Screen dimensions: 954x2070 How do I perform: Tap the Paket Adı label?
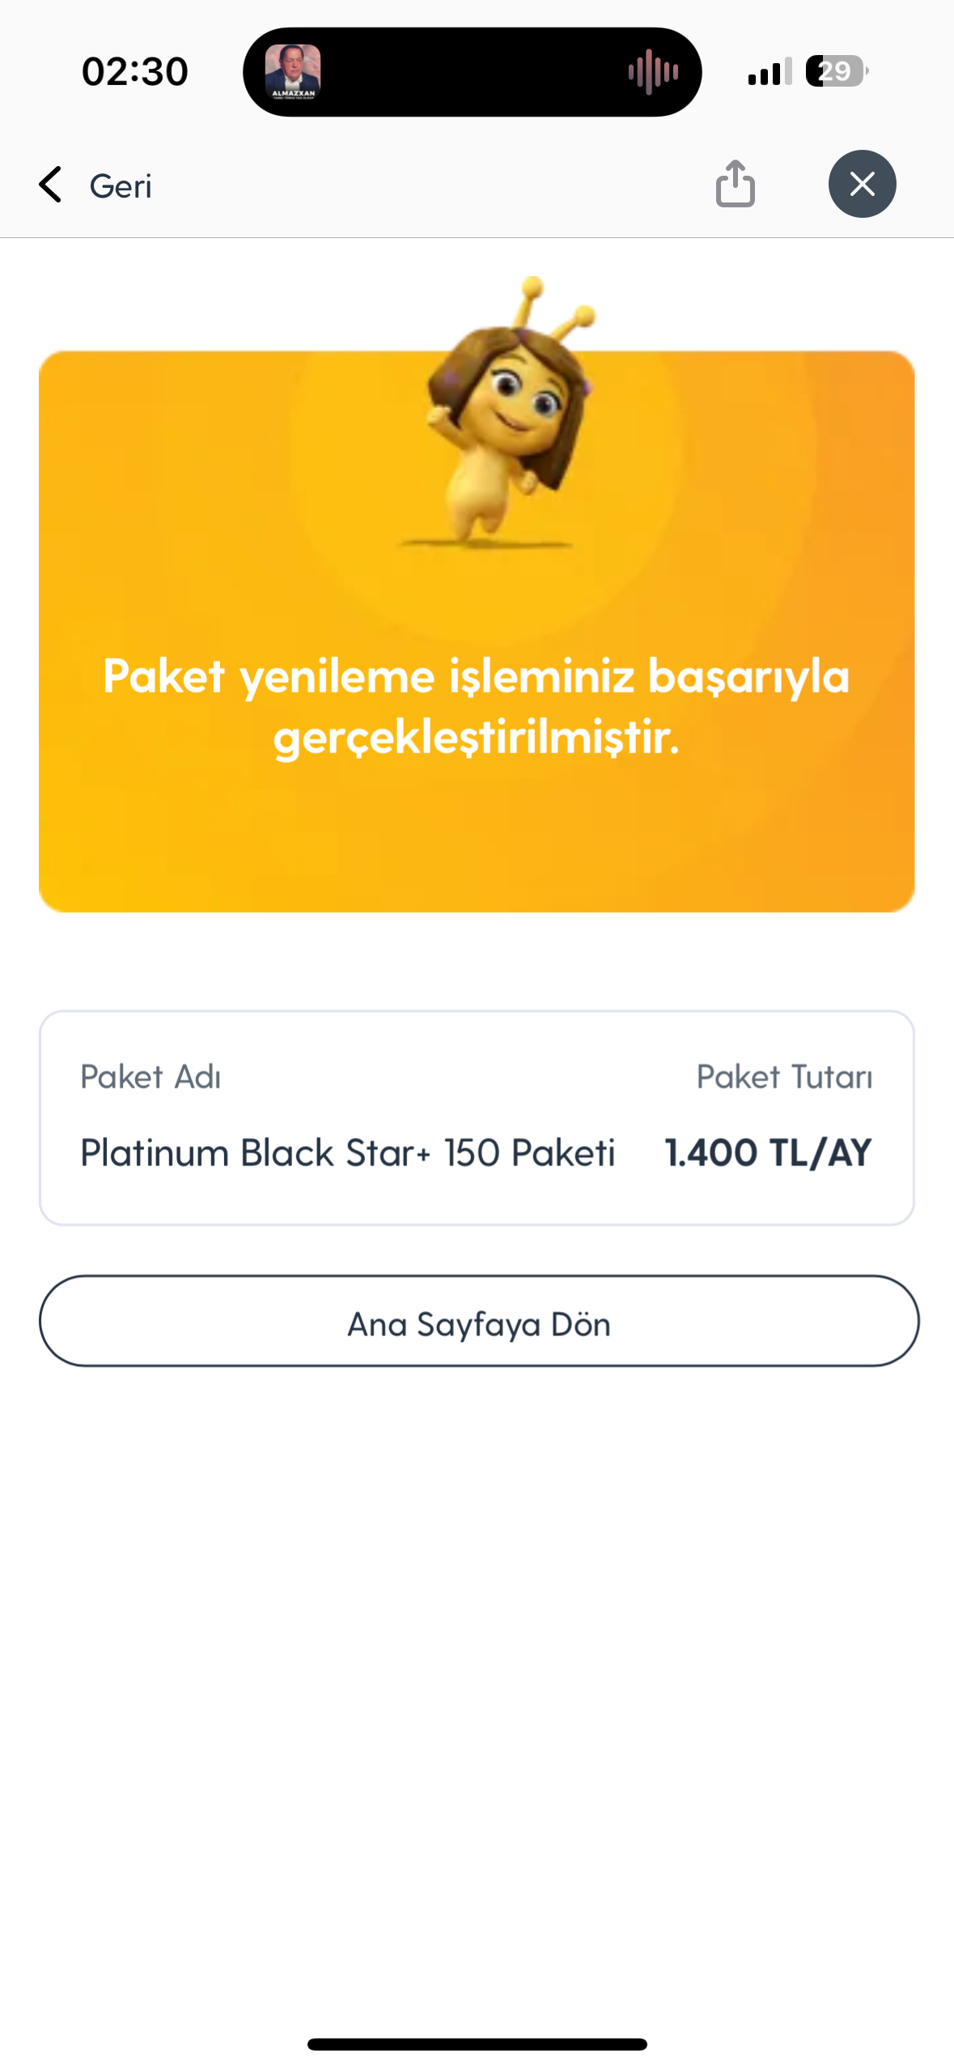151,1076
